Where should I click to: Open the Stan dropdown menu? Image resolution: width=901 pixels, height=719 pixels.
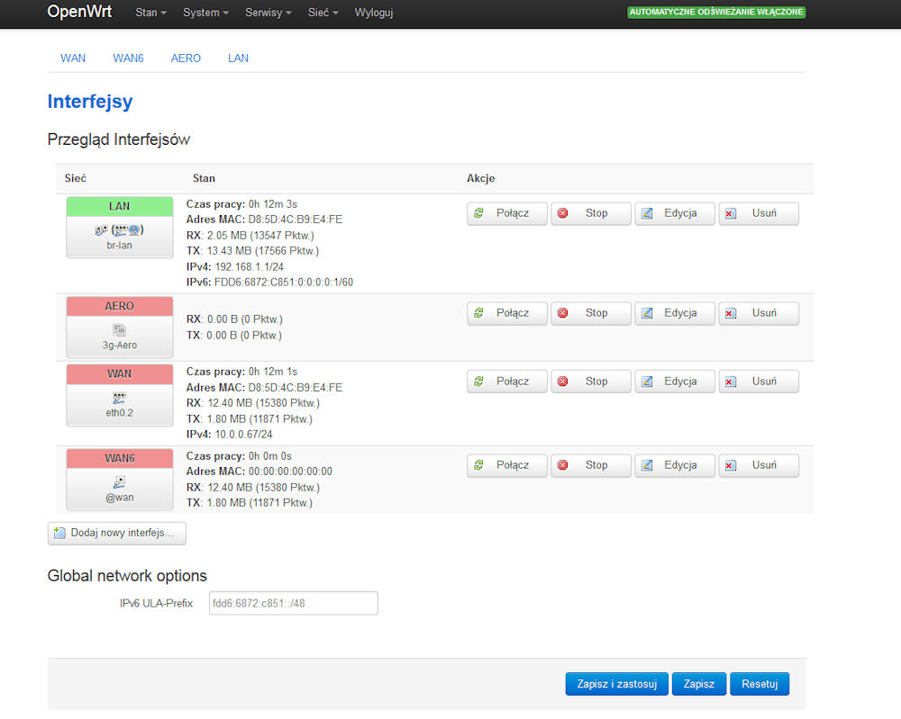coord(151,13)
